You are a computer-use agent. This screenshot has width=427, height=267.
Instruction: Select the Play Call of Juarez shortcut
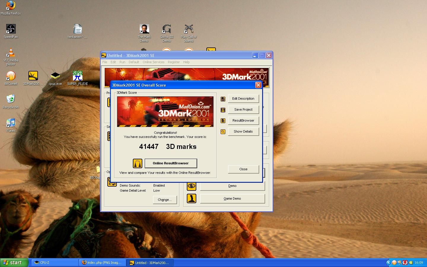(189, 33)
